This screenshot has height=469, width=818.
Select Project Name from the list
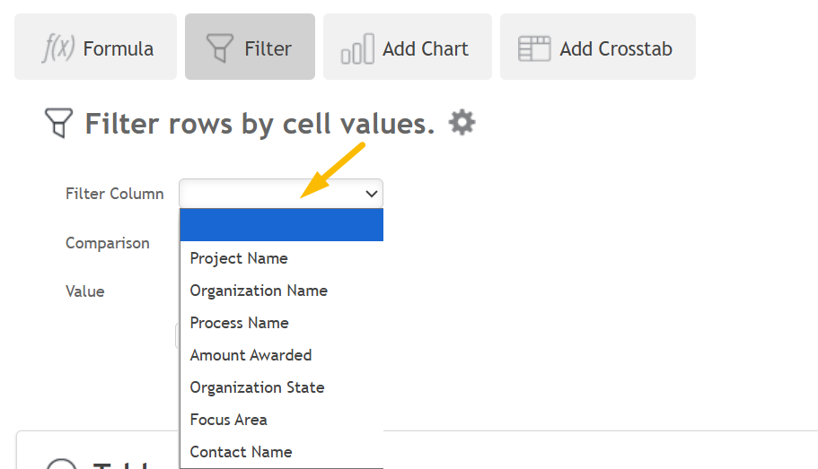282,258
